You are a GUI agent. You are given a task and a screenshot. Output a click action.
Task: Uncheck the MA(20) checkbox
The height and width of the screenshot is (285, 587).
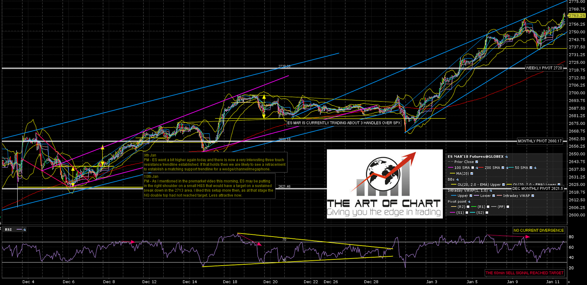[x=472, y=173]
